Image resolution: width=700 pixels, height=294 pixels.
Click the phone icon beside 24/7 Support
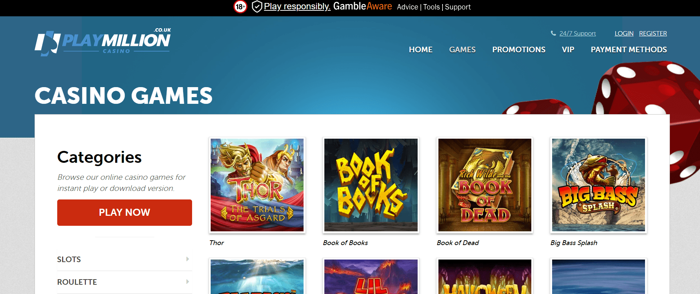tap(553, 33)
